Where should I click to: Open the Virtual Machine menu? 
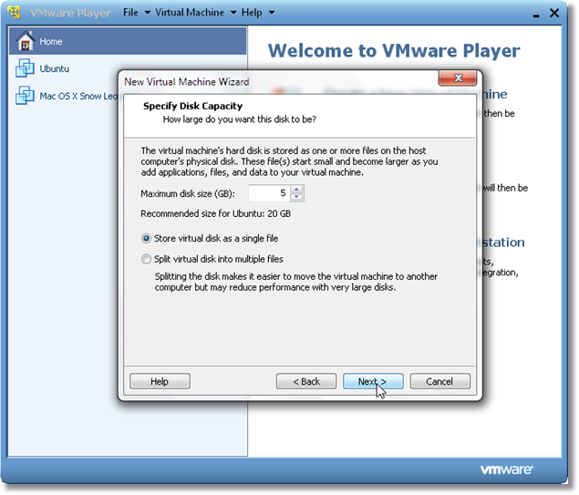[190, 13]
